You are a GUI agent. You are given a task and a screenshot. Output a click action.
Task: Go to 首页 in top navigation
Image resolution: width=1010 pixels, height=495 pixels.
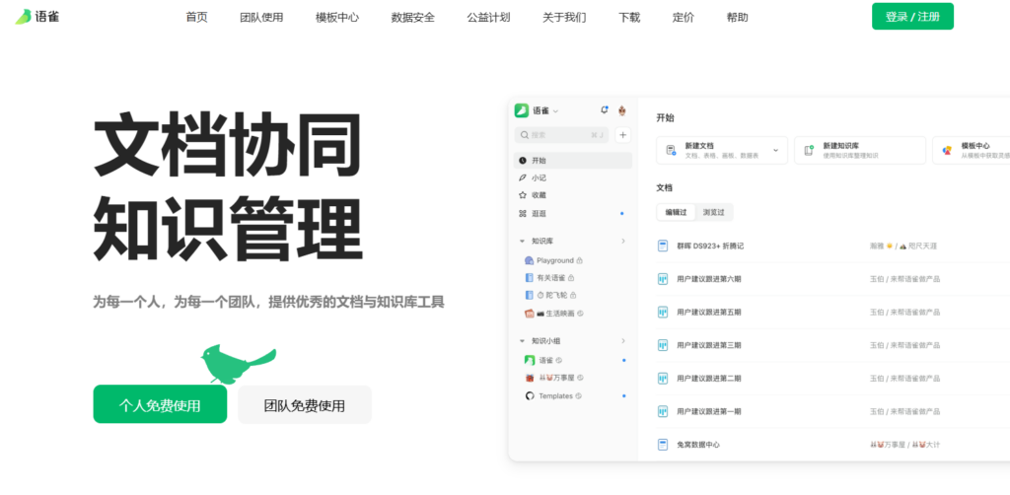coord(196,18)
